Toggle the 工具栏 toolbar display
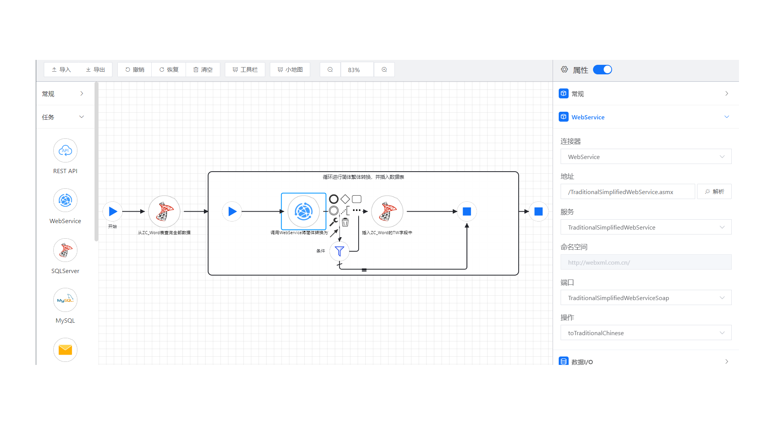 point(245,70)
